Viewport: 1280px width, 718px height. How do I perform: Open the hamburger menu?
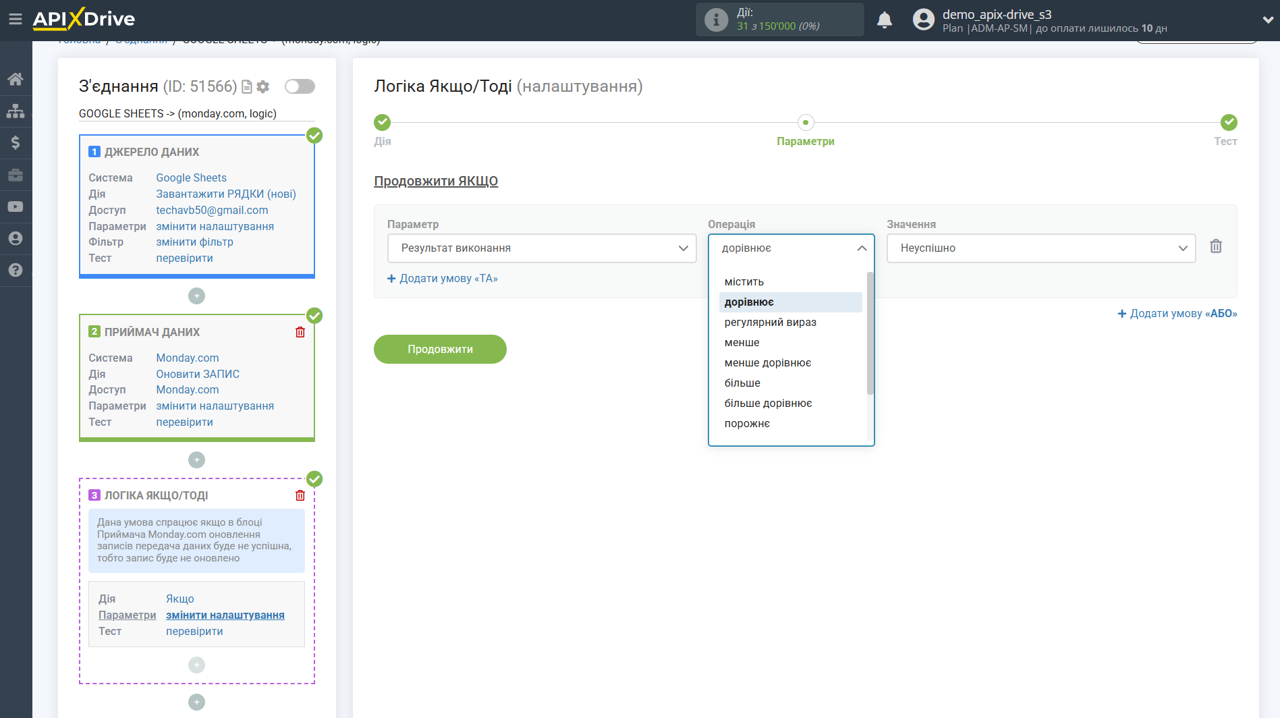point(16,19)
